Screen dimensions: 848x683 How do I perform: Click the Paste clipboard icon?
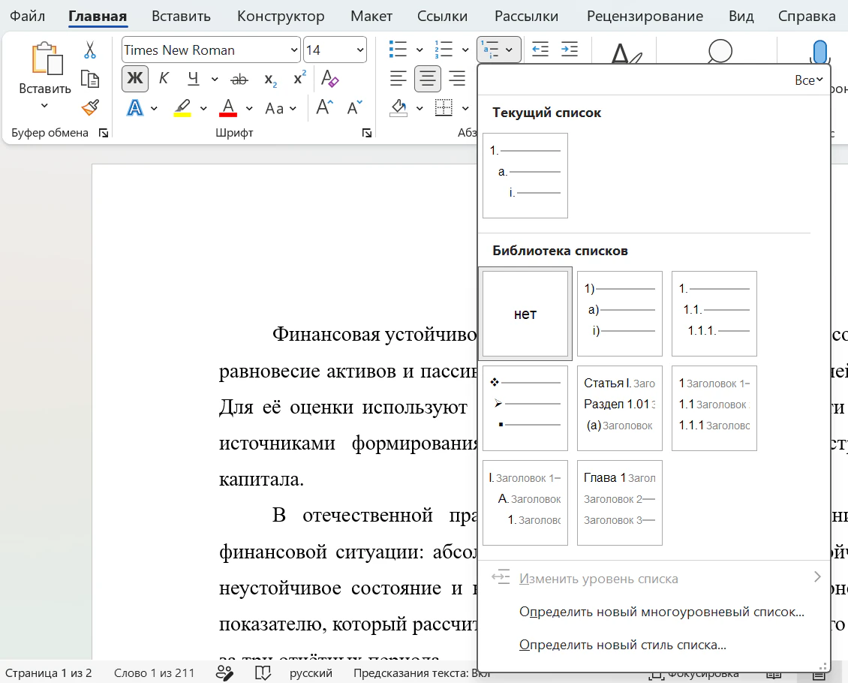pos(47,59)
